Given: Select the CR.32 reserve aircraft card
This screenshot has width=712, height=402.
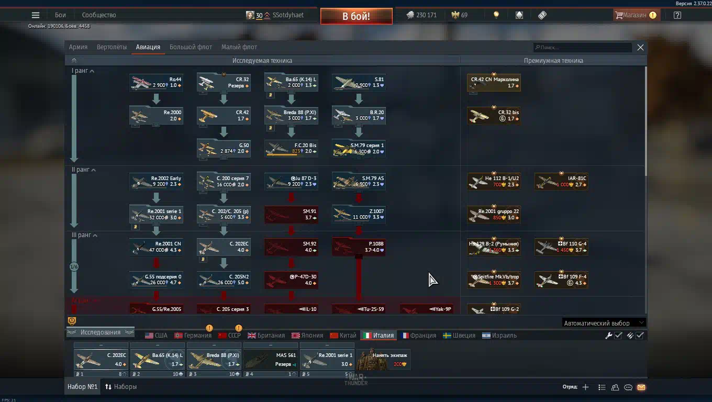Looking at the screenshot, I should tap(224, 83).
